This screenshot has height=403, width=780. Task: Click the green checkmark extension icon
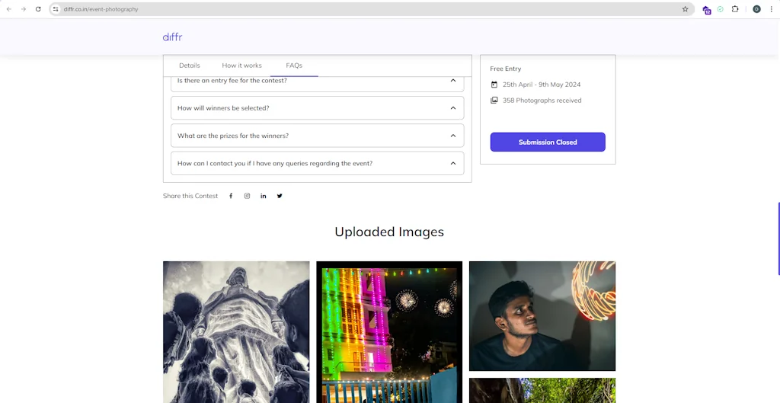coord(721,9)
